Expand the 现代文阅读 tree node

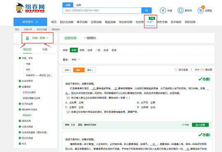click(20, 138)
